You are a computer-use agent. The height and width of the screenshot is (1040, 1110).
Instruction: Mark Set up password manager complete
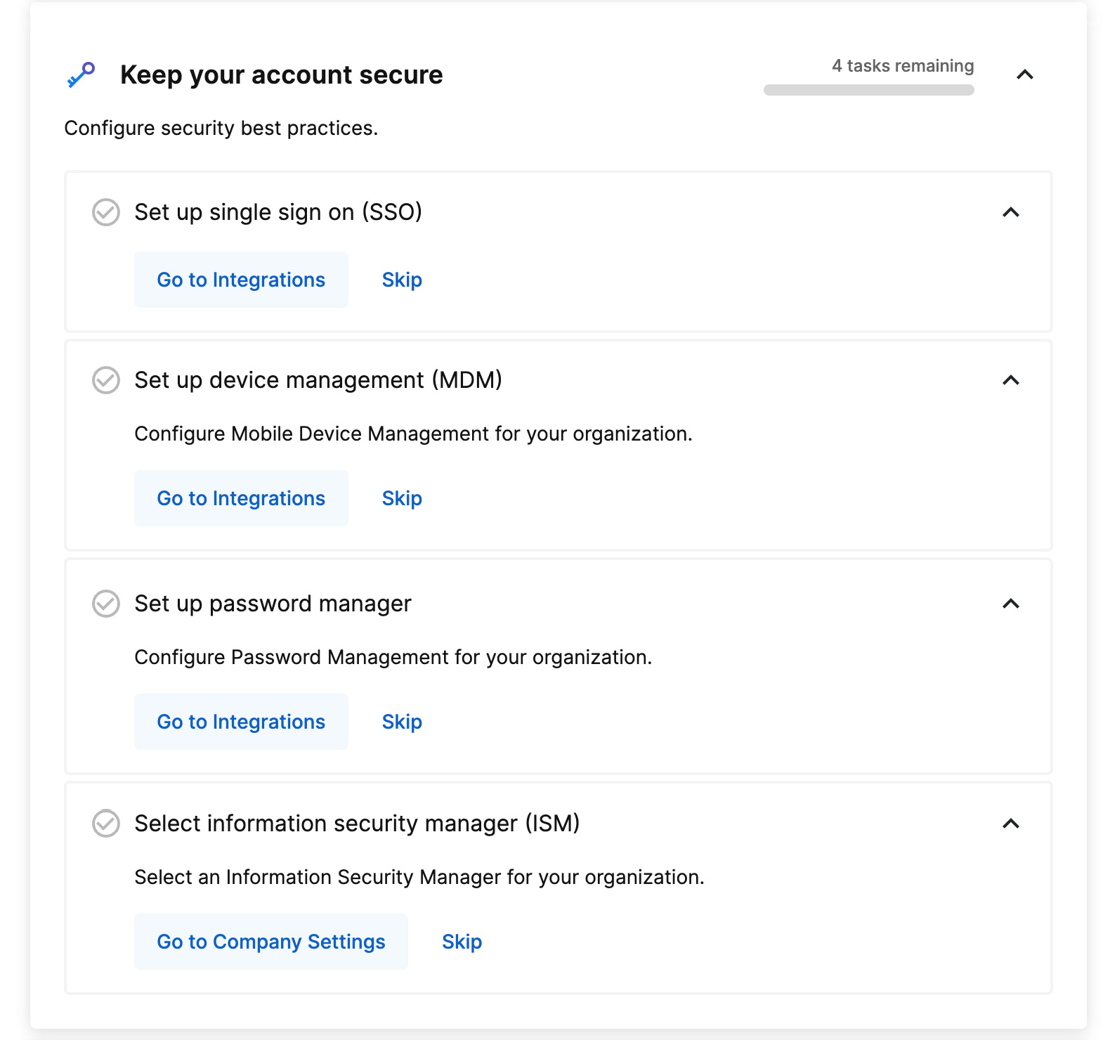106,604
